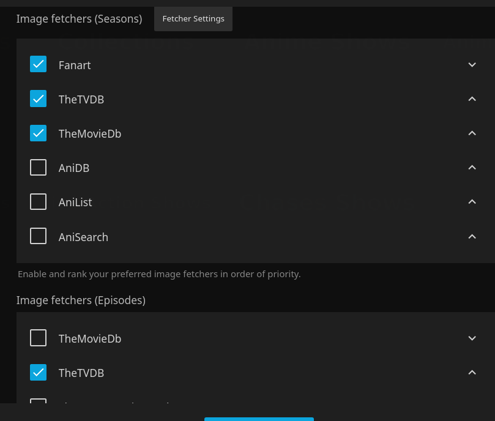Uncheck the Fanart image fetcher

click(x=39, y=64)
